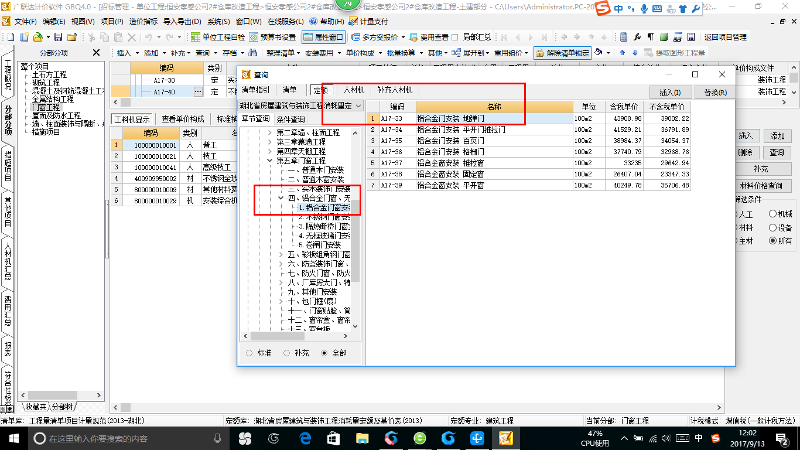Open the 文件(F) menu
Image resolution: width=800 pixels, height=450 pixels.
[x=25, y=21]
